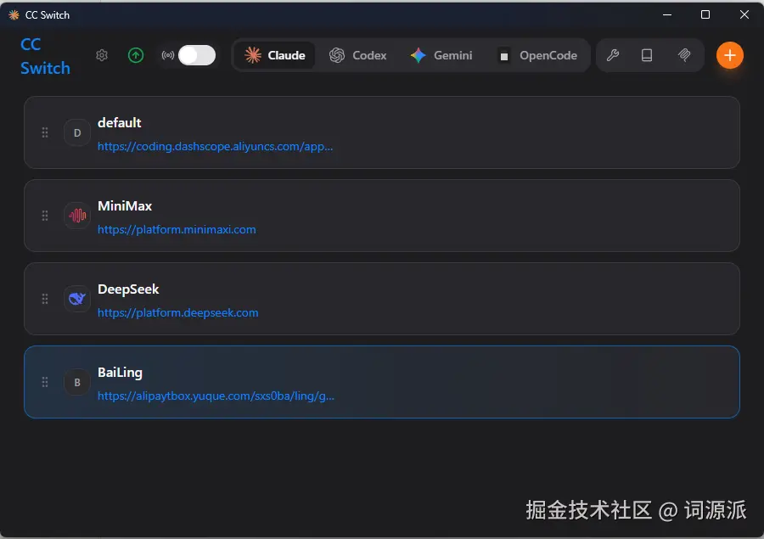Open the settings gear icon
The width and height of the screenshot is (764, 539).
click(x=101, y=55)
